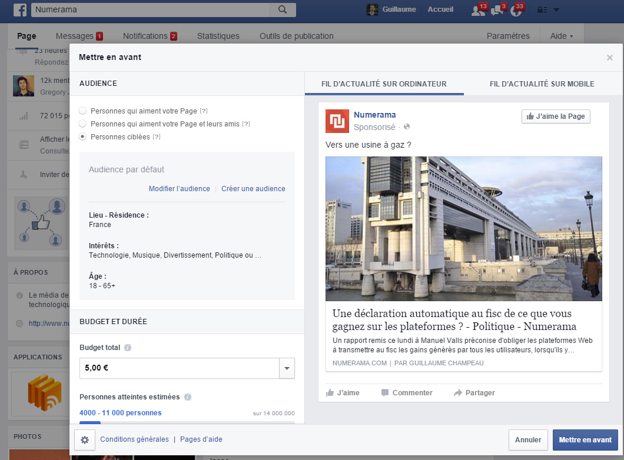Click the search magnifier icon
624x460 pixels.
283,9
